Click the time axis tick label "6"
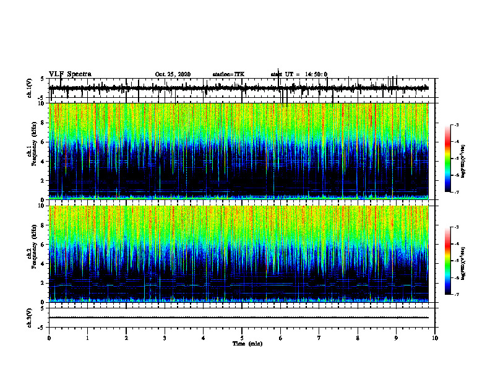This screenshot has height=379, width=490. click(x=281, y=338)
